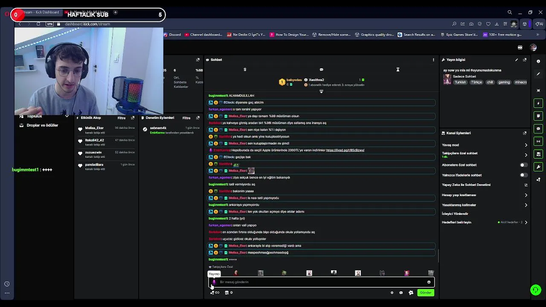Image resolution: width=546 pixels, height=307 pixels.
Task: Pop out the Kanal Eylemleri panel
Action: (525, 133)
